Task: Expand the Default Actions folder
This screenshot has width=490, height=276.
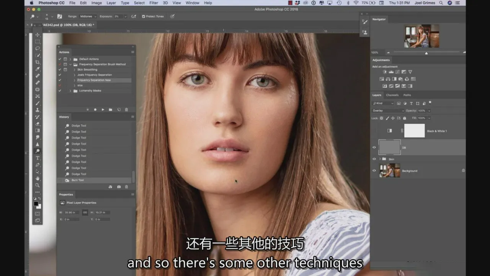Action: point(70,59)
